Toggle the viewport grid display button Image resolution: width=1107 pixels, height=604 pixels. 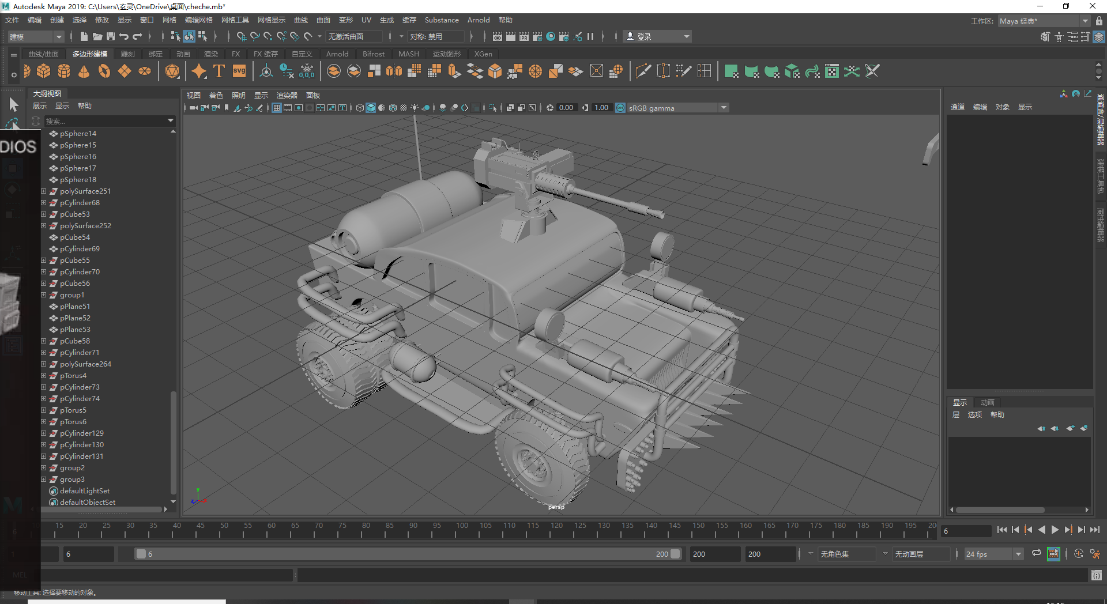[277, 108]
